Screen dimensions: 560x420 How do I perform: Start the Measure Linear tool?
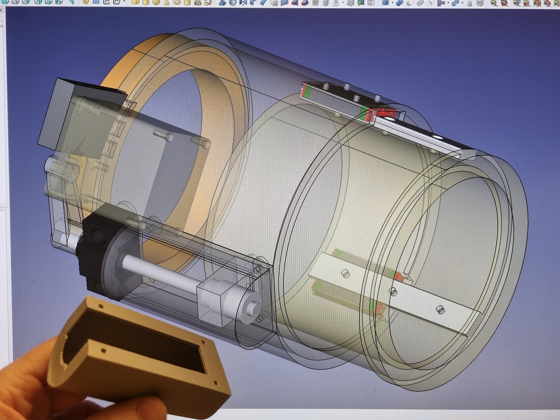coord(494,2)
